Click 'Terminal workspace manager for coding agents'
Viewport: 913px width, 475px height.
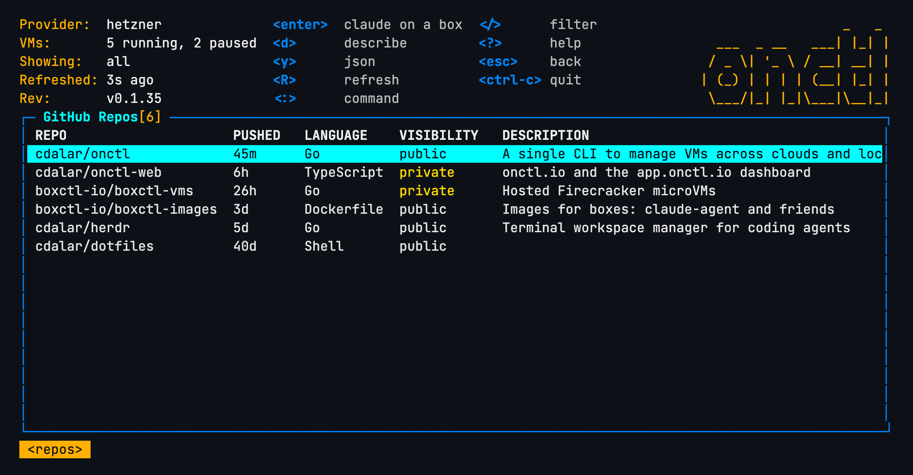coord(676,228)
